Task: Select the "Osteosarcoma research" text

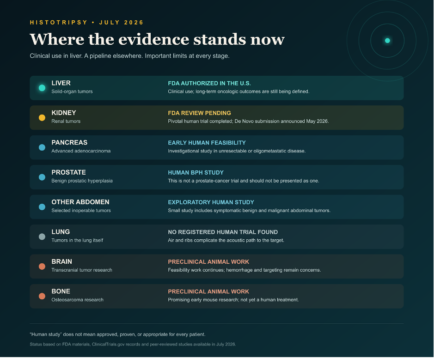Action: click(77, 300)
